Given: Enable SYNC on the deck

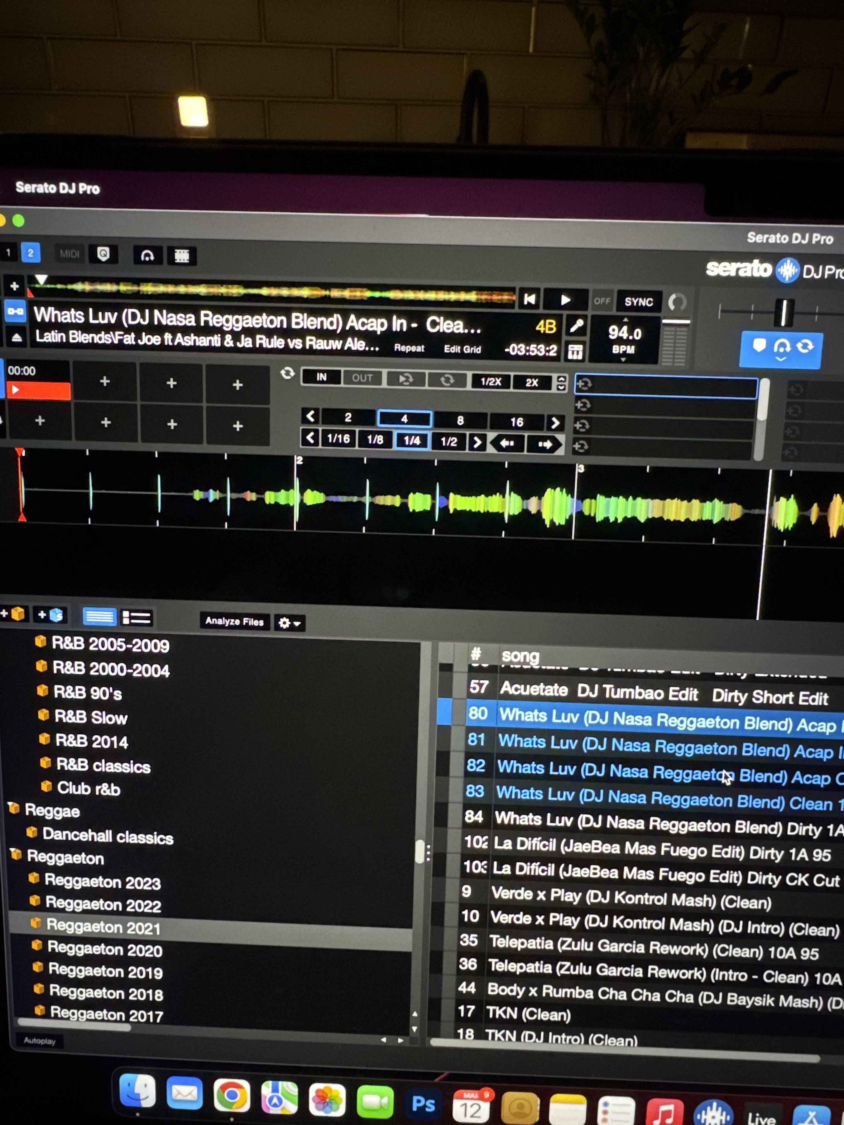Looking at the screenshot, I should (x=639, y=302).
